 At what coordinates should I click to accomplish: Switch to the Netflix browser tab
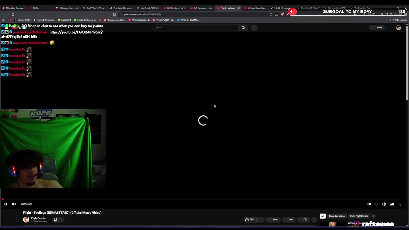pyautogui.click(x=40, y=8)
